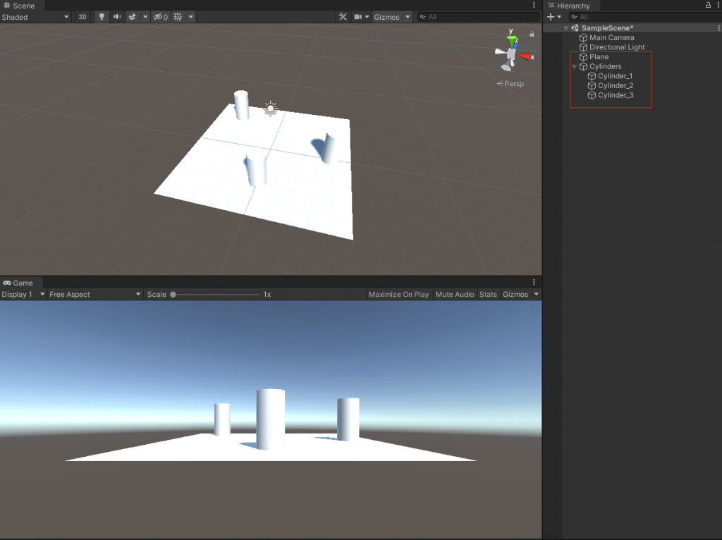Select the Hierarchy tab
This screenshot has height=540, width=722.
coord(569,6)
